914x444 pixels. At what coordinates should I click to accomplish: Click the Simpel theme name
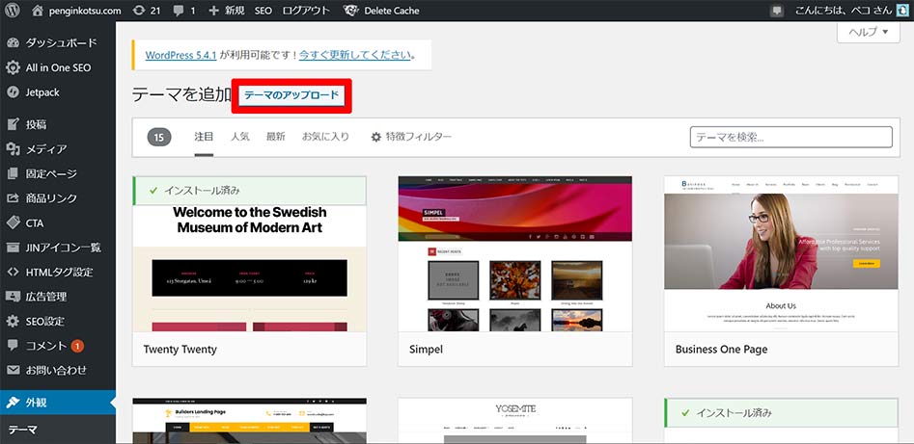(426, 350)
